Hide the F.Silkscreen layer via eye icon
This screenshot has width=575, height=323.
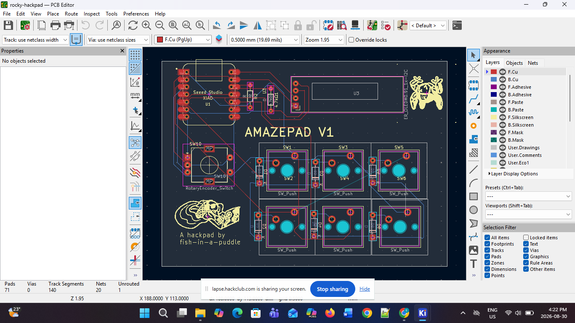tap(503, 117)
